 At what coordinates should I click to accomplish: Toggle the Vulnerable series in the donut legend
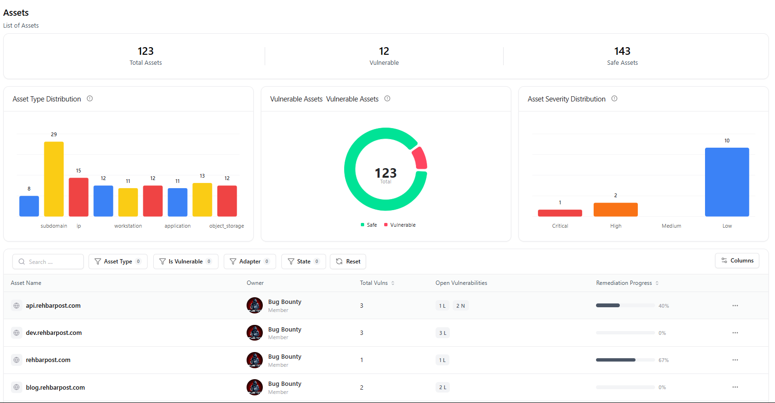point(400,225)
